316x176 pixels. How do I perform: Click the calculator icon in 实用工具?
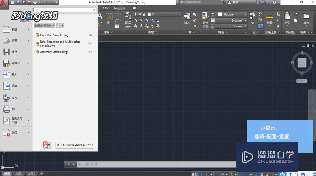tap(278, 26)
